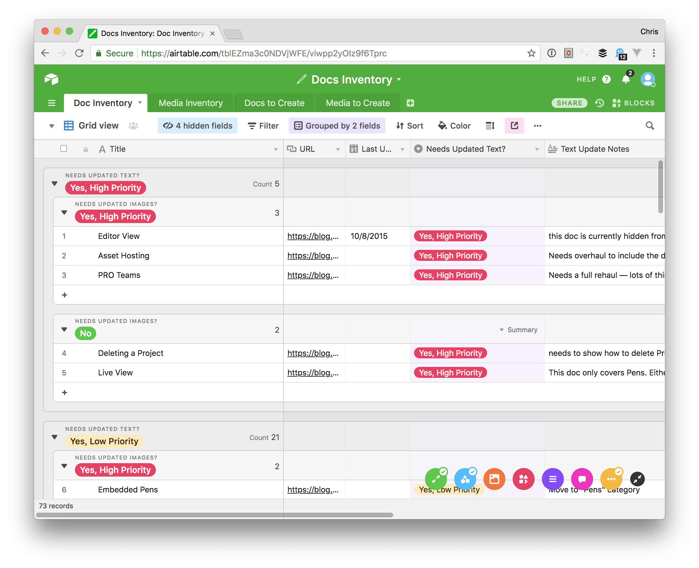Open Grouped by 2 fields settings
The image size is (699, 568).
[337, 126]
